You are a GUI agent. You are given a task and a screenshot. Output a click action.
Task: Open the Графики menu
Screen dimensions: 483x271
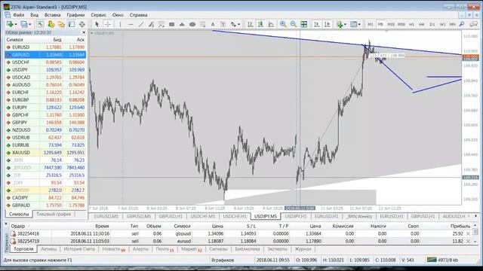[x=75, y=15]
